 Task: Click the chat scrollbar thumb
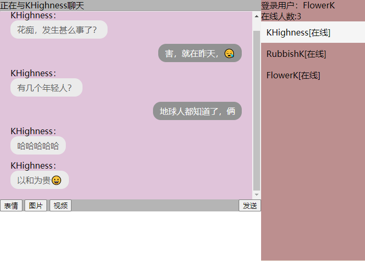coord(256,111)
